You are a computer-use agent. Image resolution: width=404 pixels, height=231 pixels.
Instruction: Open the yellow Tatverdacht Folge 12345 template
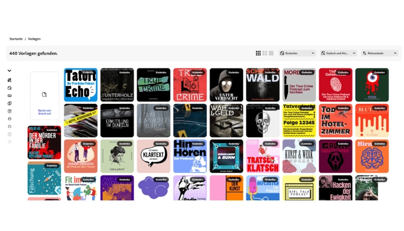pos(299,120)
